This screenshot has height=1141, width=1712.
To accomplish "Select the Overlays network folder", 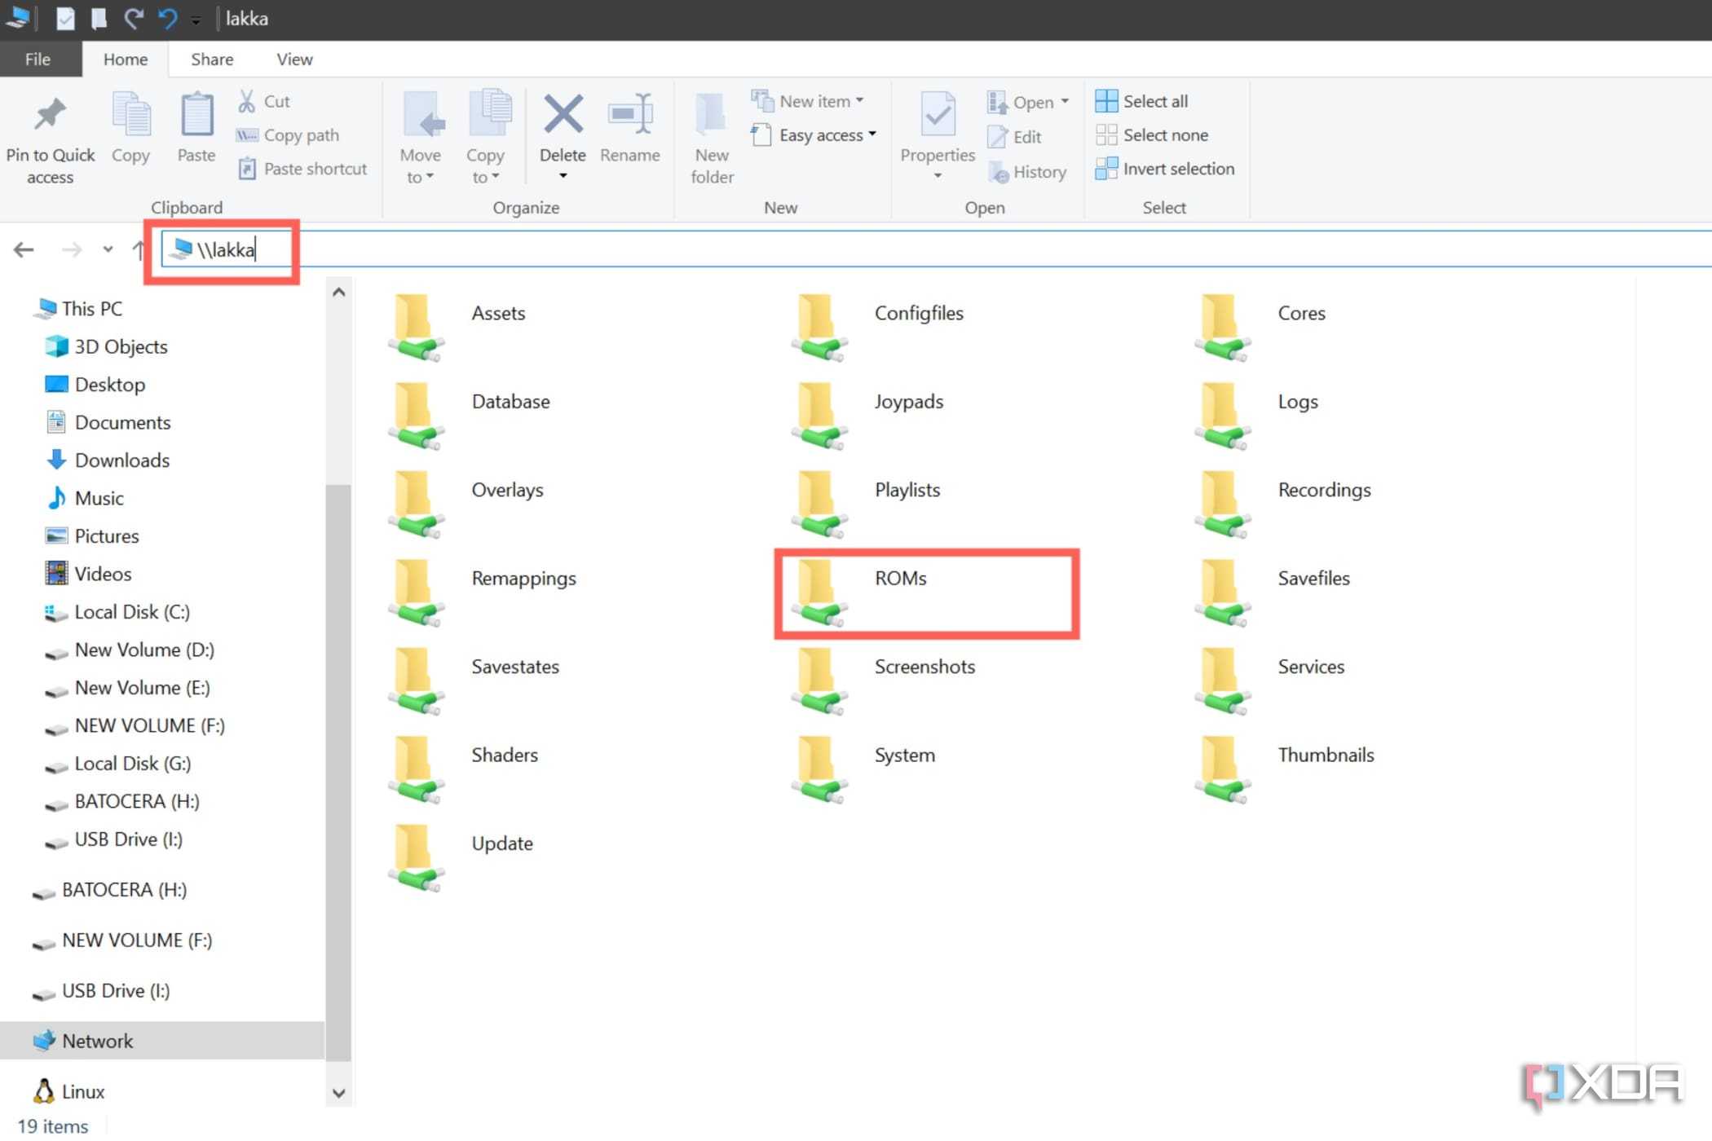I will [467, 504].
